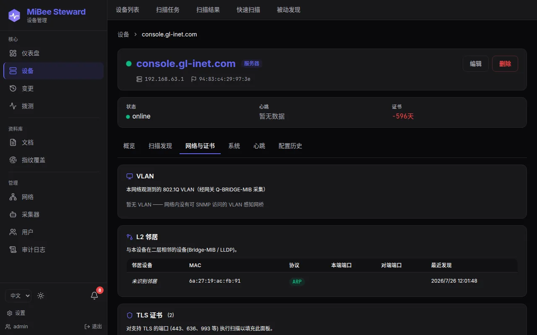Click the -596天 certificate value
Viewport: 537px width, 335px height.
[403, 116]
